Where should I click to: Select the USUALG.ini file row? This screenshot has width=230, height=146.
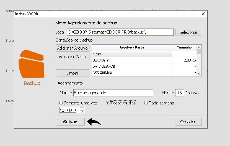[x=144, y=60]
